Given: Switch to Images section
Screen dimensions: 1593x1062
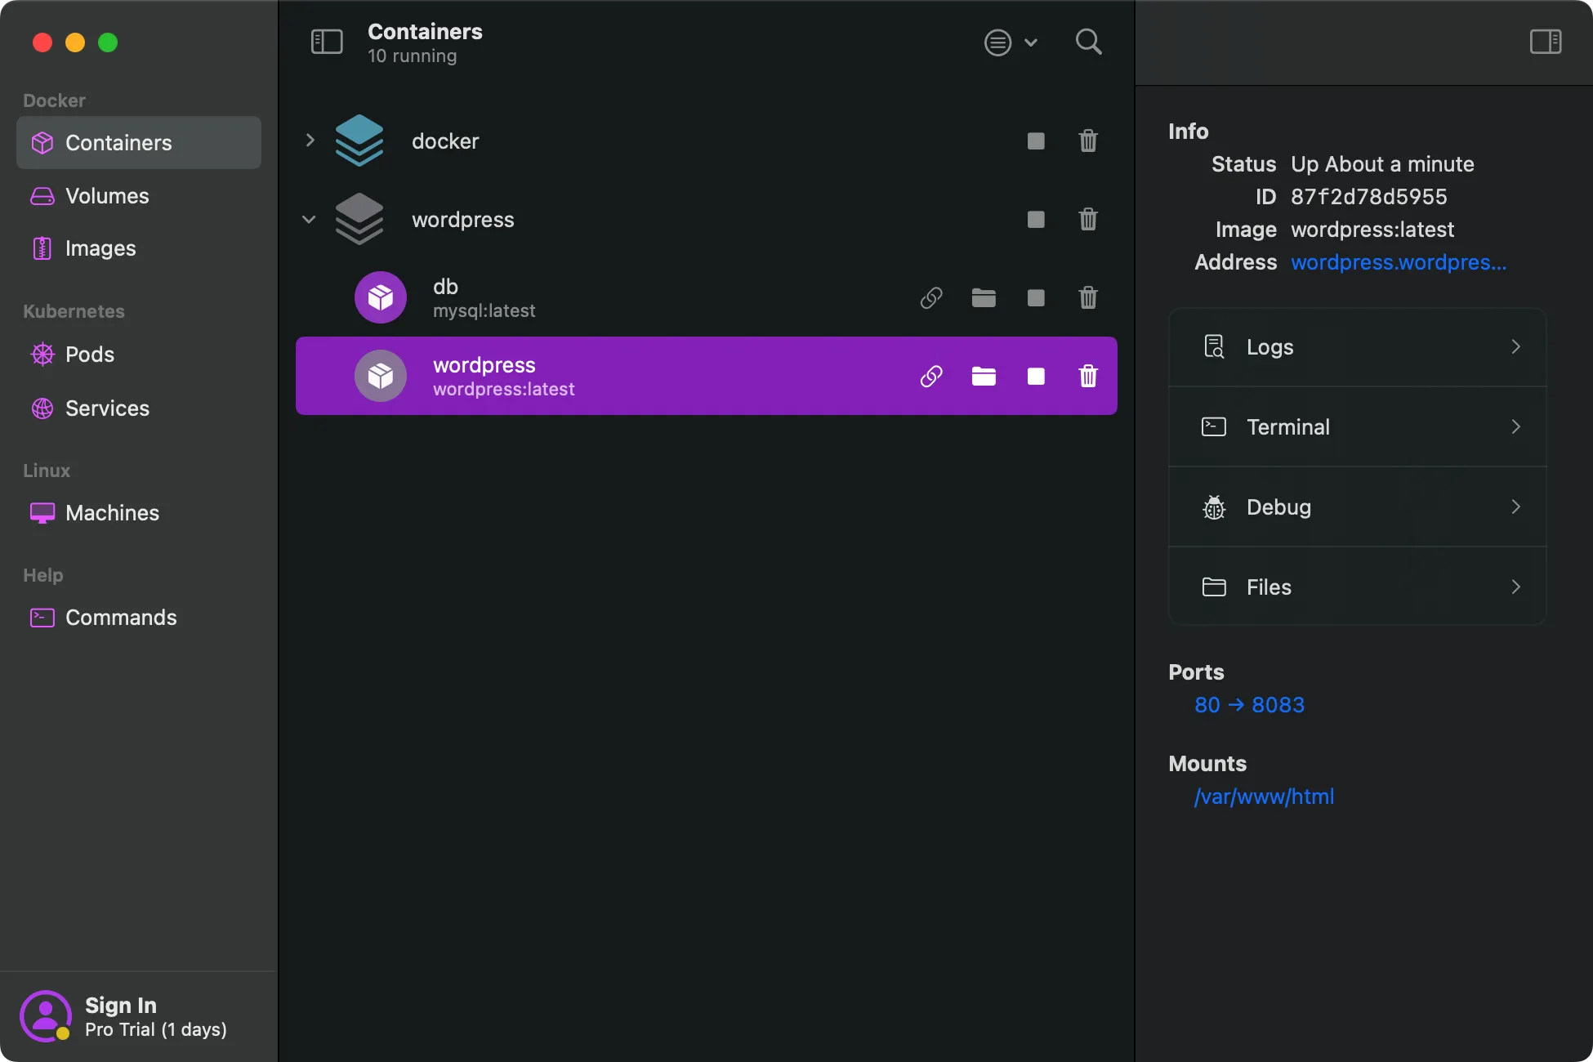Looking at the screenshot, I should click(x=139, y=248).
